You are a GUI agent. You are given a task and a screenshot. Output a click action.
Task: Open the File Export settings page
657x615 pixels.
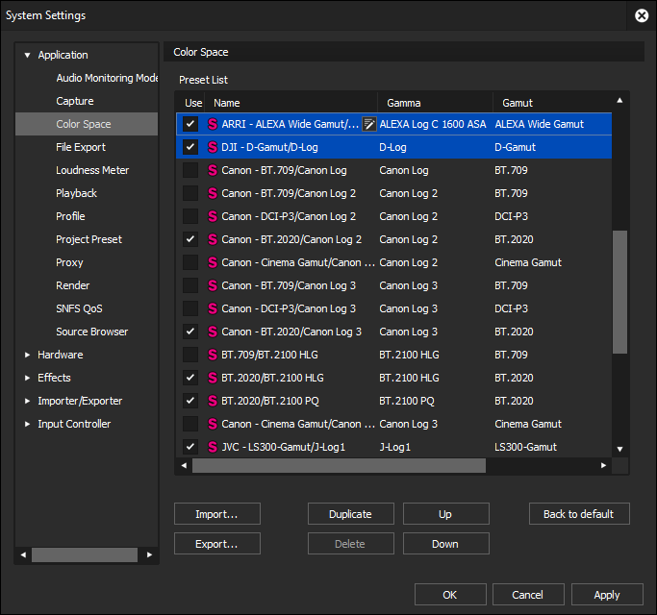tap(81, 147)
